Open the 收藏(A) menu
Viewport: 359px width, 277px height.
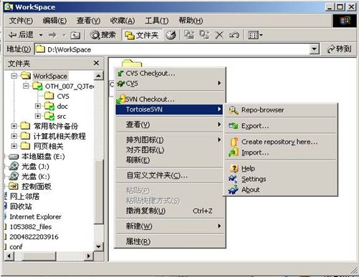click(123, 21)
